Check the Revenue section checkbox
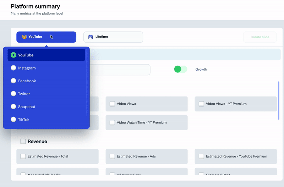Screen dimensions: 284x187 pyautogui.click(x=23, y=141)
